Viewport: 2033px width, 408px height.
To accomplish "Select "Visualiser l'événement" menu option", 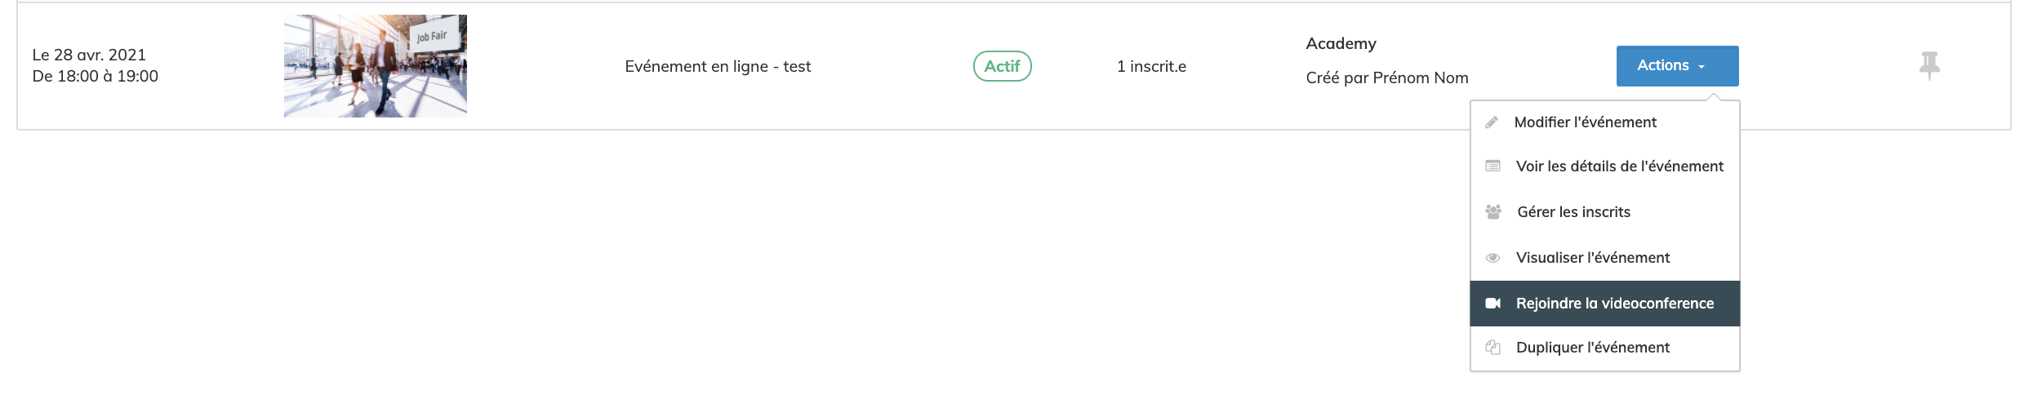I will click(1592, 258).
